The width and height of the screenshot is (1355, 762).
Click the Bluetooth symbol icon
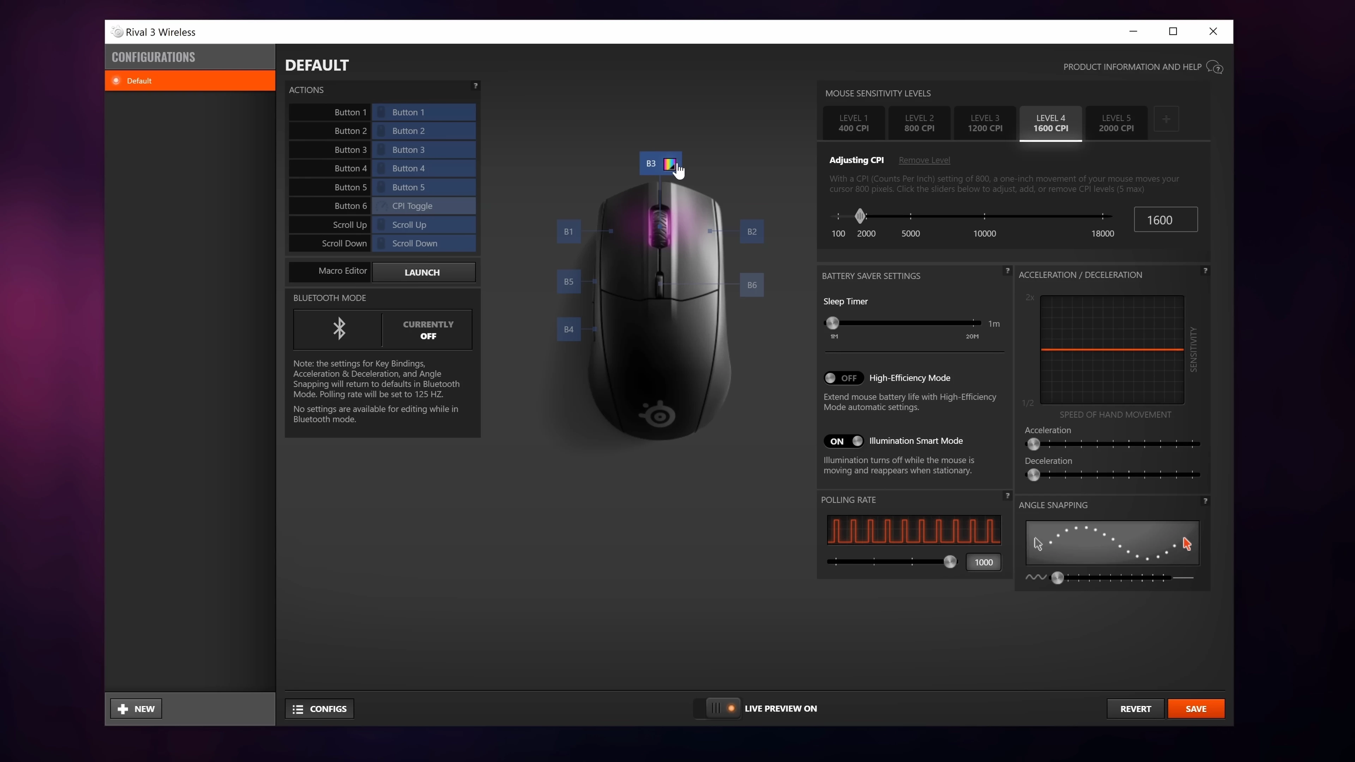pos(339,329)
